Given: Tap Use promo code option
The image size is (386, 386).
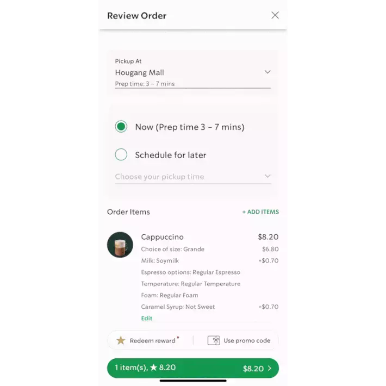Looking at the screenshot, I should click(x=239, y=340).
